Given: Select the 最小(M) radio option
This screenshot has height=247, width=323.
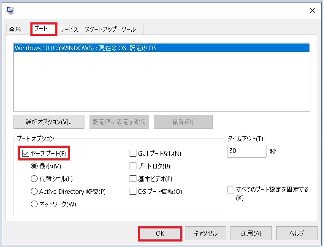Looking at the screenshot, I should click(34, 166).
